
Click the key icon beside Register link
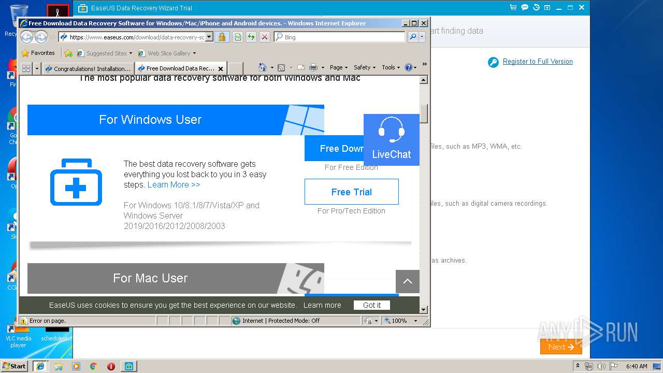pyautogui.click(x=493, y=62)
